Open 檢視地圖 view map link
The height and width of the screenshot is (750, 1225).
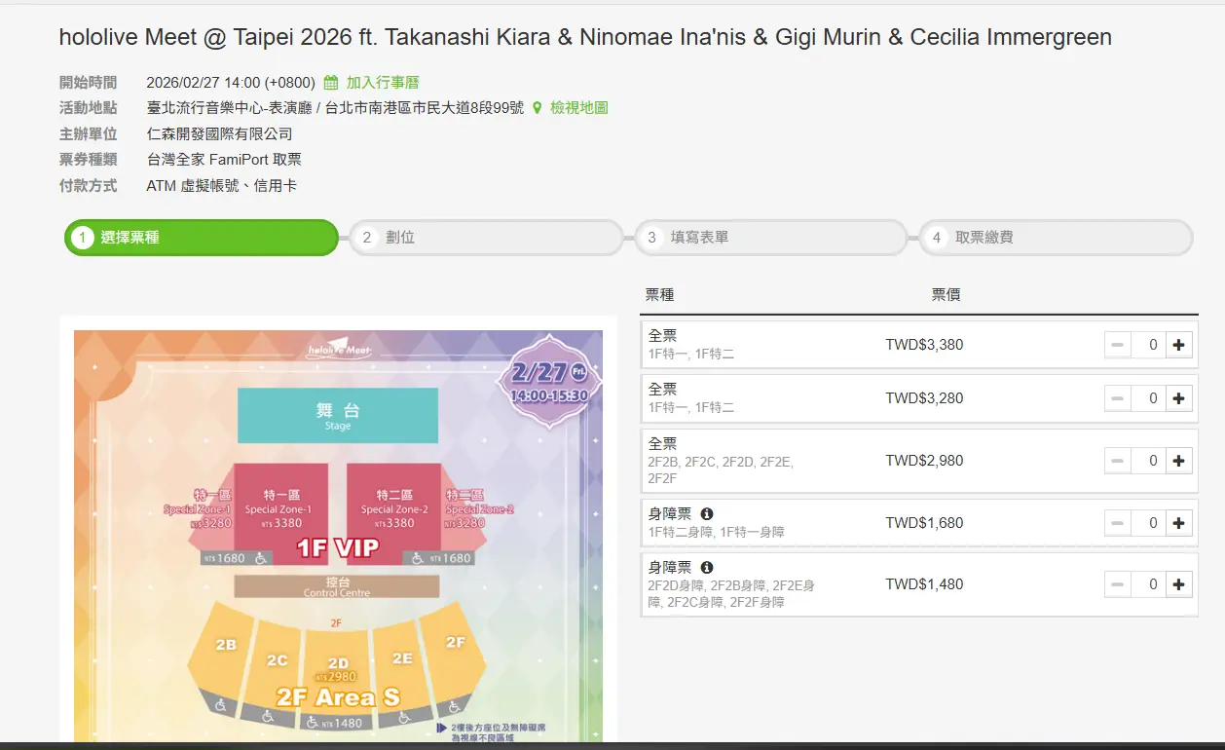(x=578, y=108)
